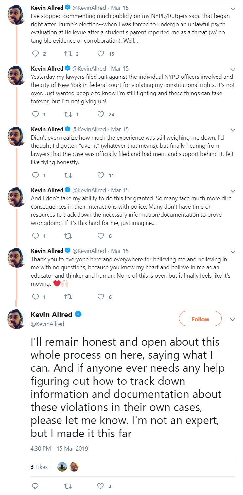Retweet the main tweet at the bottom

pyautogui.click(x=68, y=486)
